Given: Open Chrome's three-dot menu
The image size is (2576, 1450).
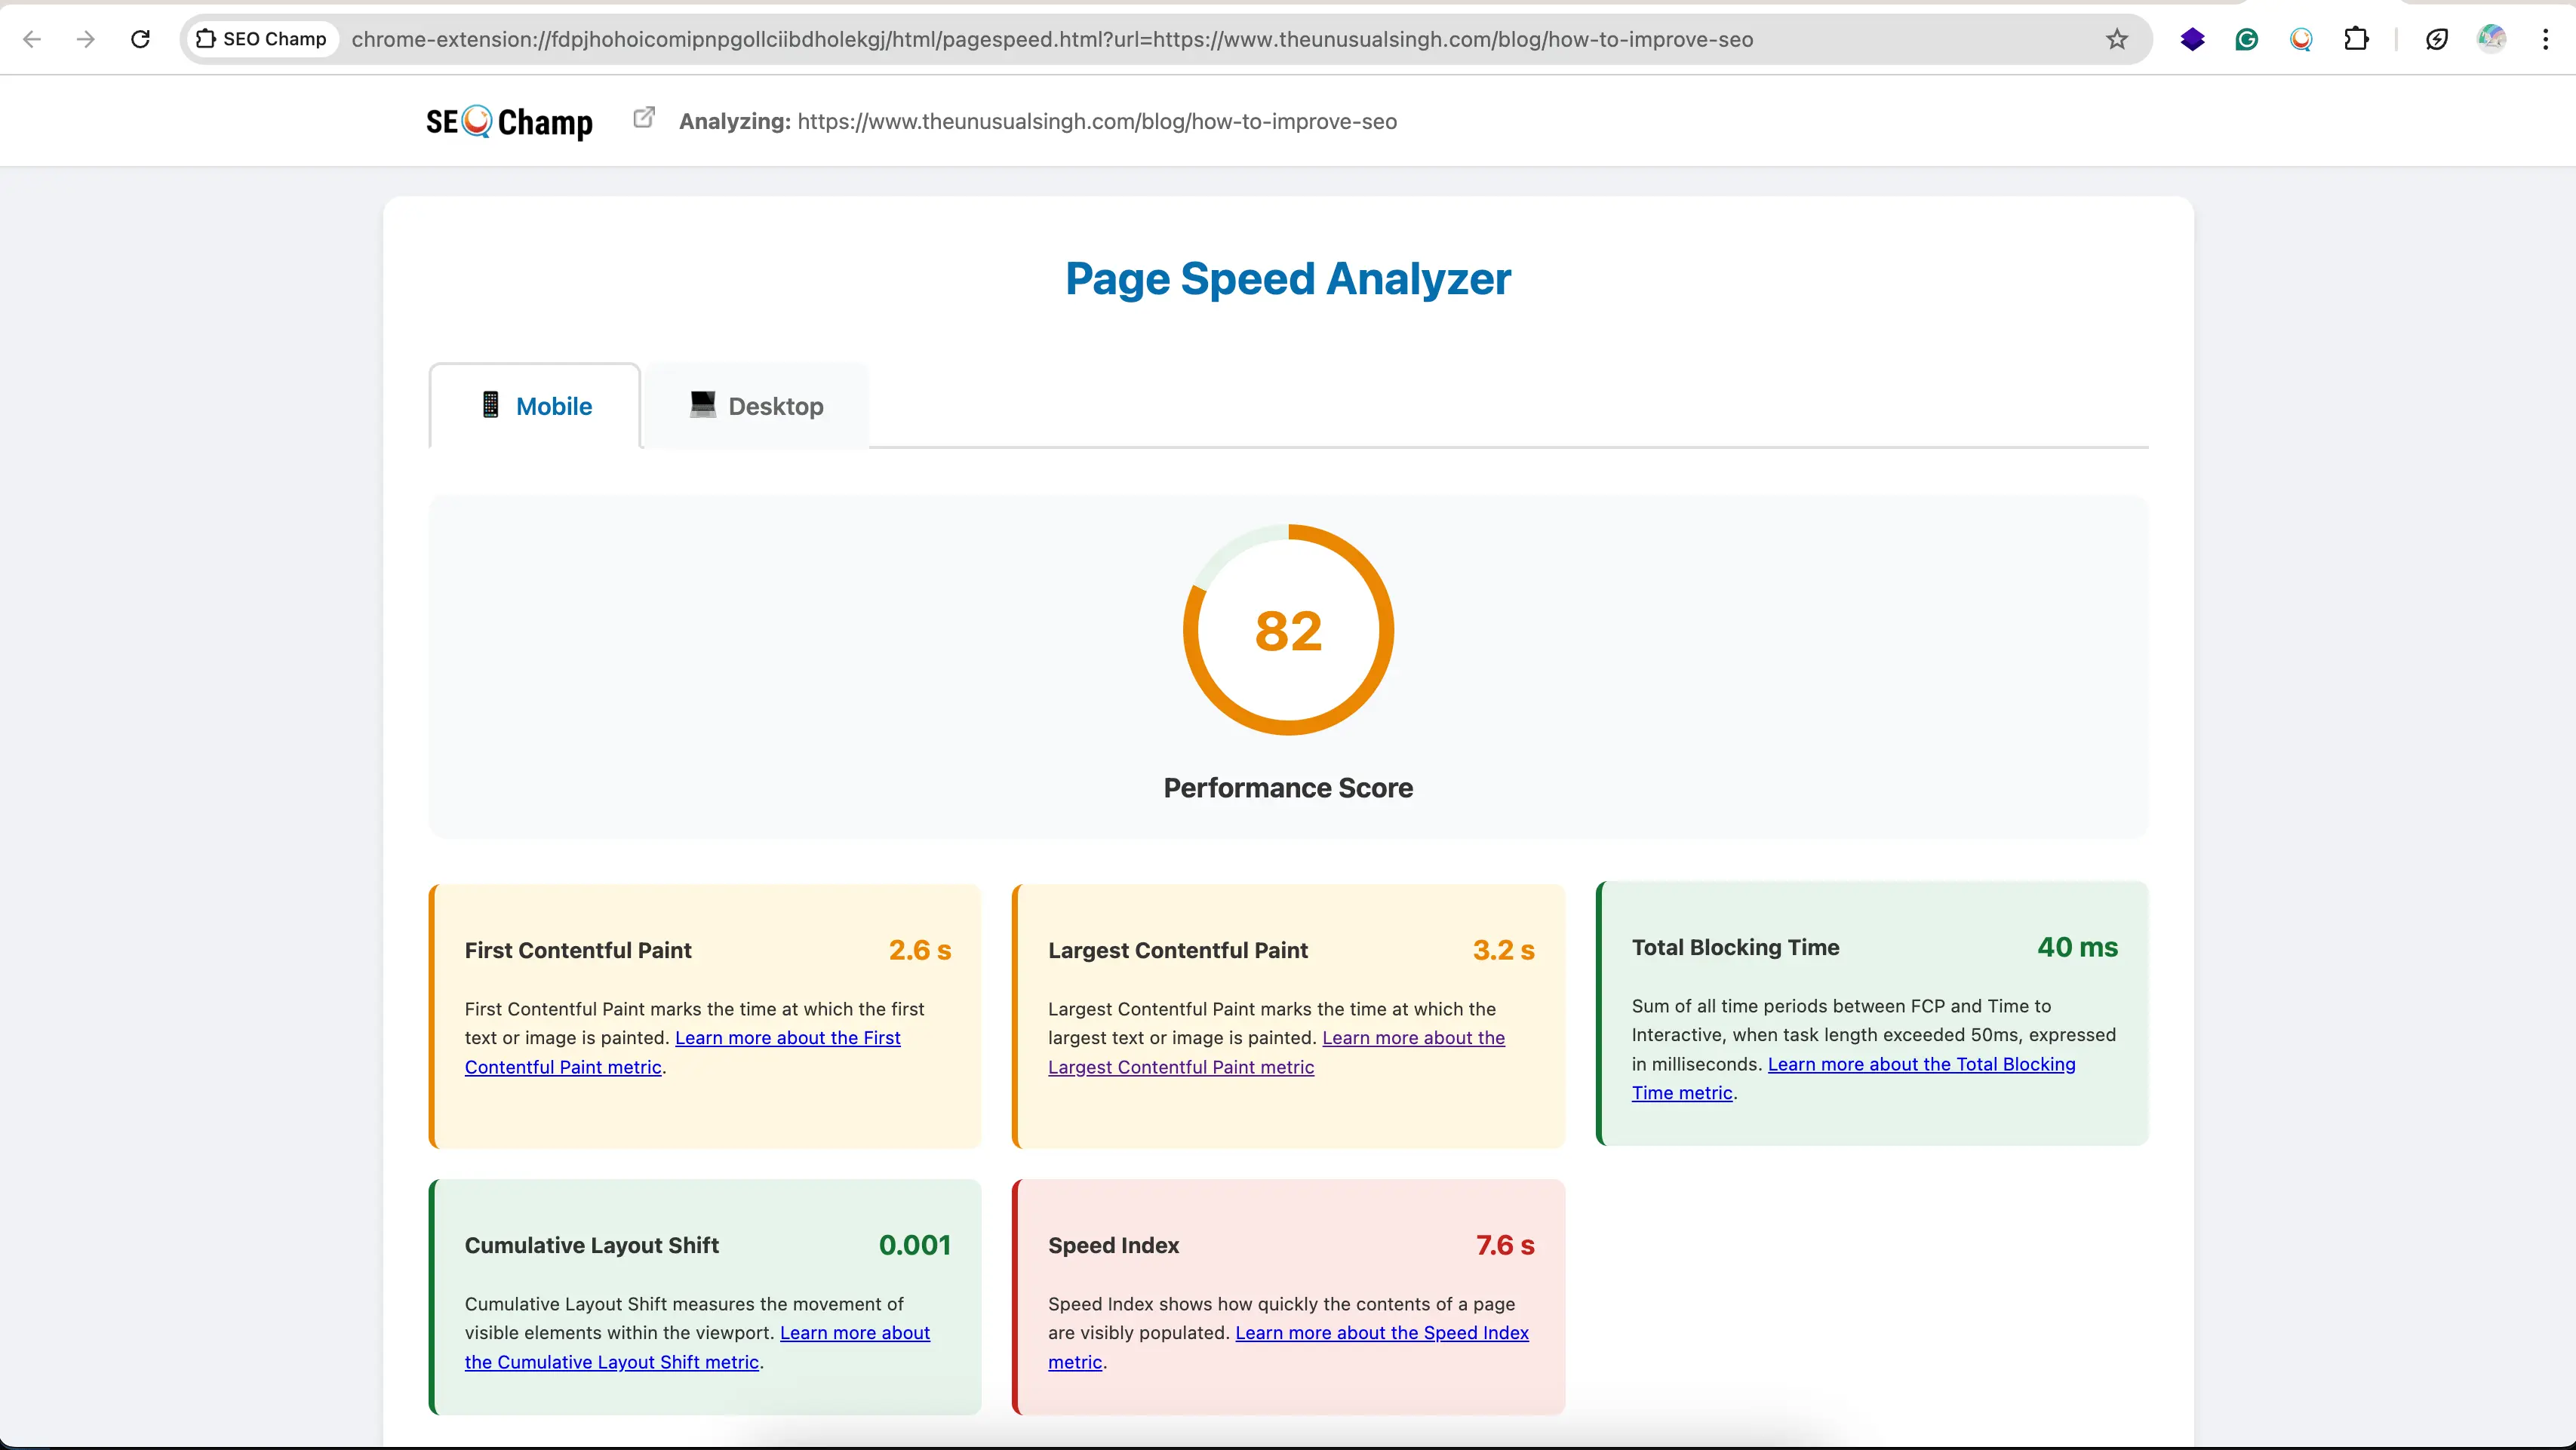Looking at the screenshot, I should click(2545, 39).
